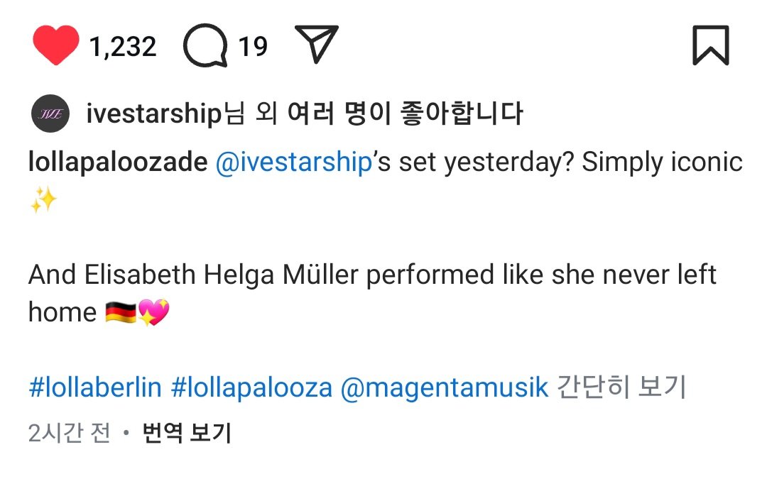Screen dimensions: 767x491
Task: Open the lollapaloozade author profile
Action: (117, 162)
